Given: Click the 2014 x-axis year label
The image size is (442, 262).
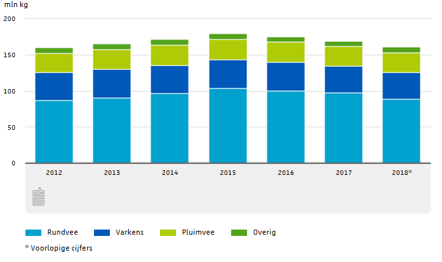Looking at the screenshot, I should (x=170, y=172).
